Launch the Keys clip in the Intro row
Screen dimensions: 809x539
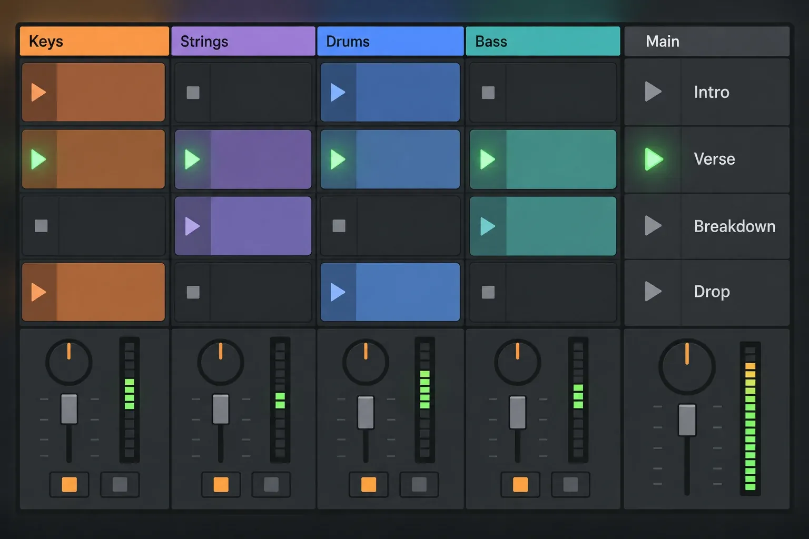pyautogui.click(x=38, y=93)
